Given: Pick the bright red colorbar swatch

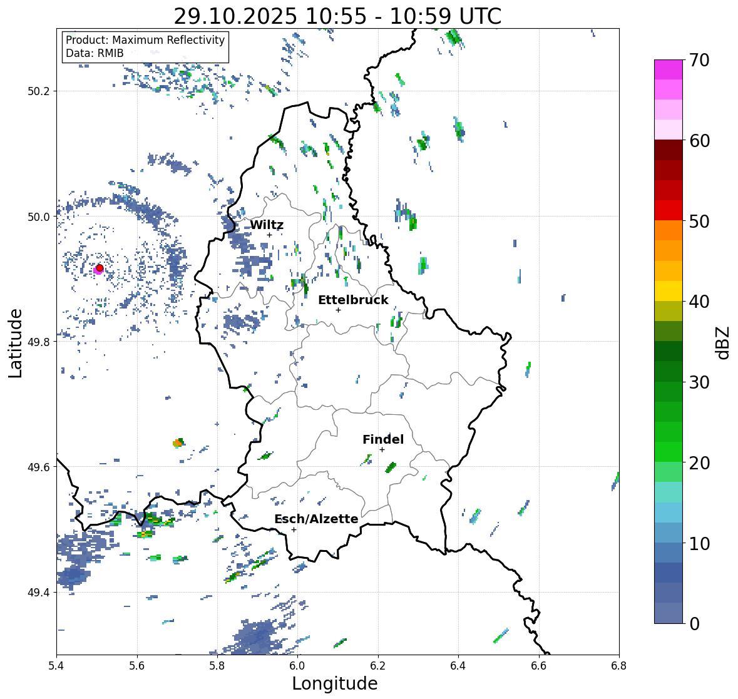Looking at the screenshot, I should [669, 210].
